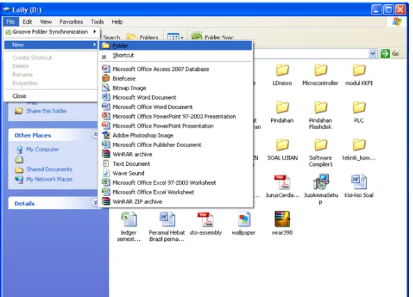
Task: Create PowerPoint 97-2003 Presentation
Action: (175, 117)
